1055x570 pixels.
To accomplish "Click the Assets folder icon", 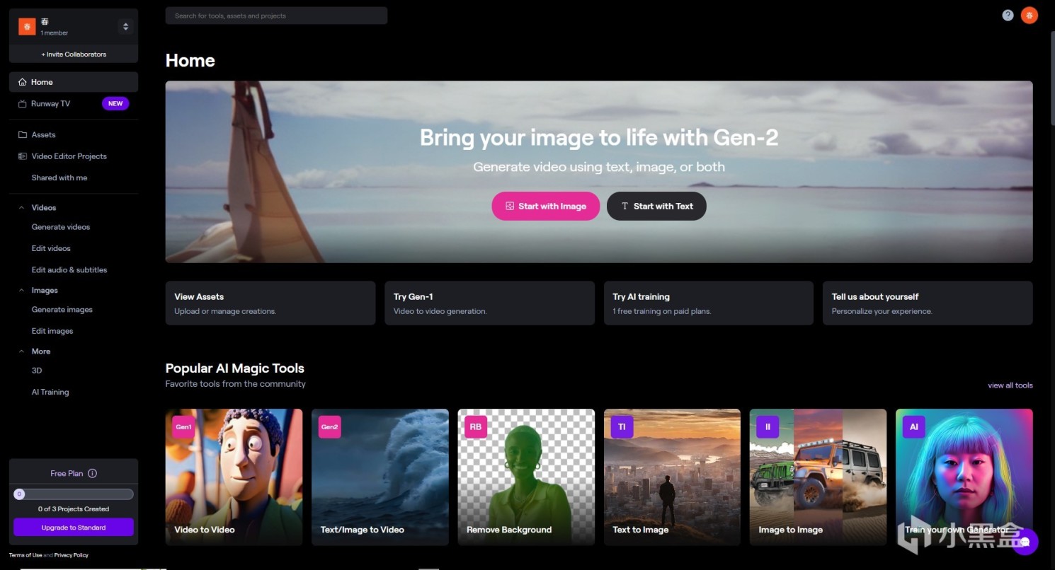I will tap(23, 135).
